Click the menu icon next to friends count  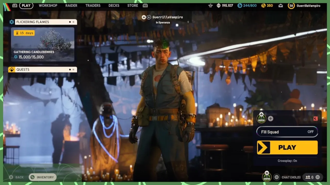coord(318,177)
